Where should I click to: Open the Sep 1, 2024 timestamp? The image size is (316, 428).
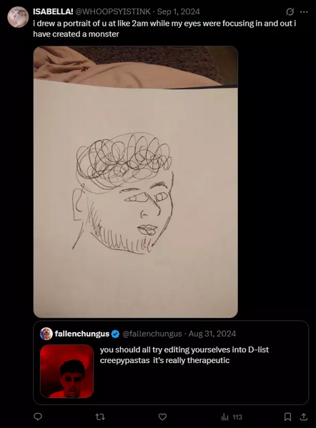click(178, 11)
